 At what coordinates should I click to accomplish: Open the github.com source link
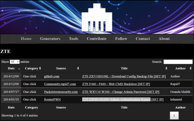point(52,76)
